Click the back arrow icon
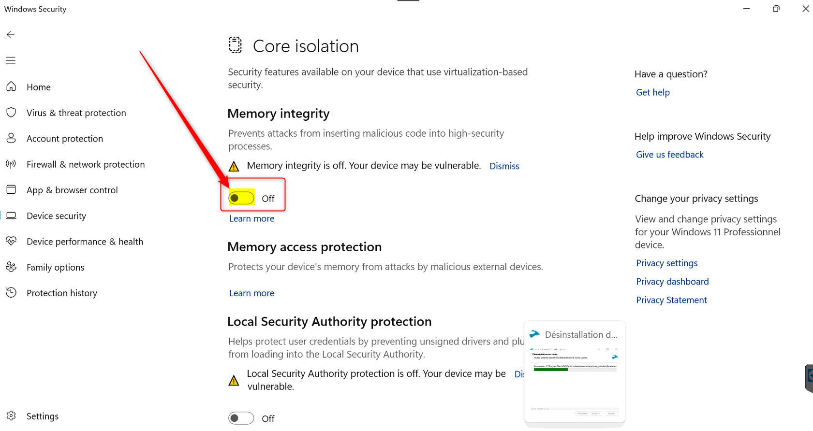Screen dimensions: 813x431 tap(11, 34)
